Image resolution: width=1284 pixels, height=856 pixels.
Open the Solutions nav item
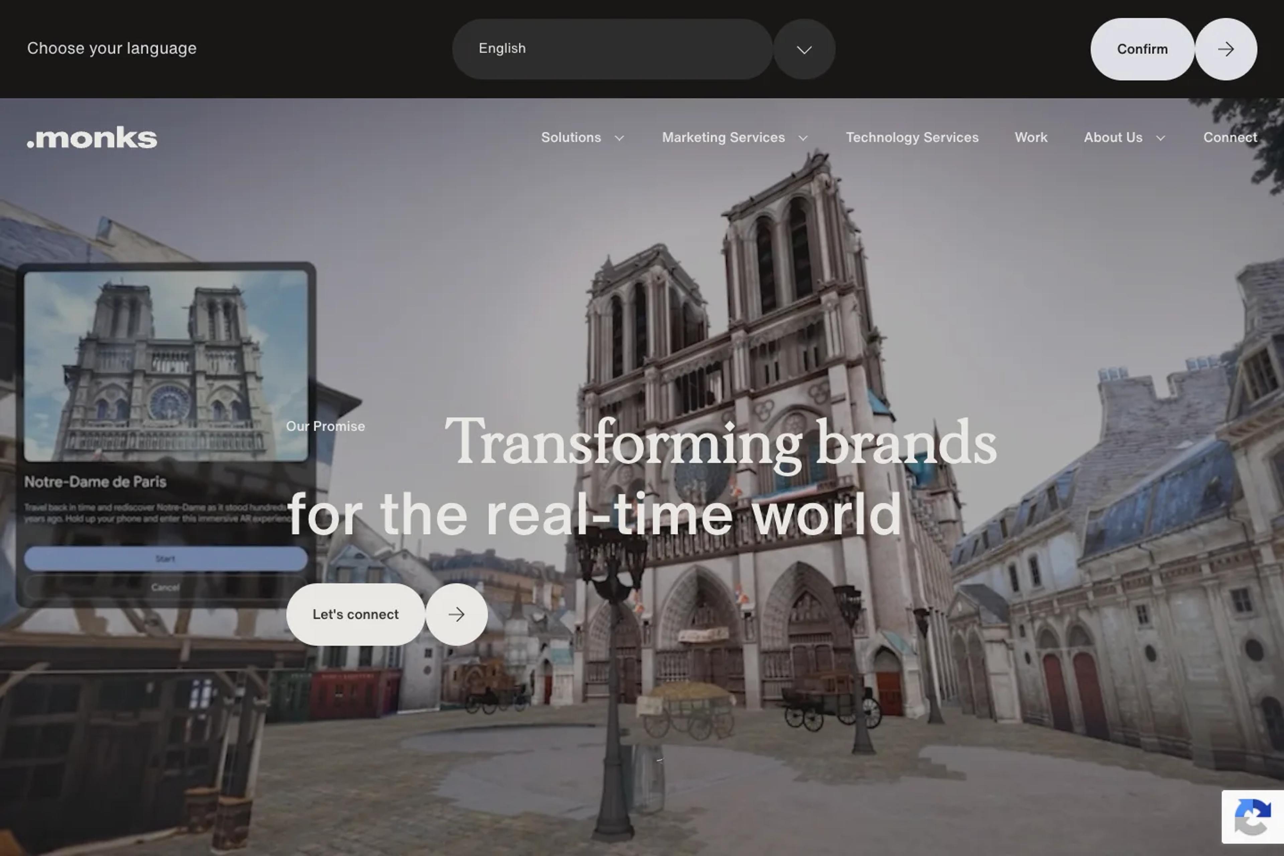pyautogui.click(x=571, y=137)
